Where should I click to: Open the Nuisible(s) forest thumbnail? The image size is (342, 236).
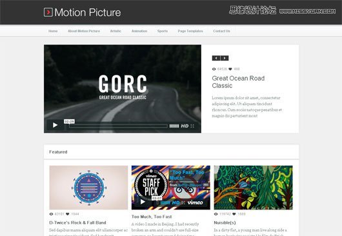pos(253,188)
